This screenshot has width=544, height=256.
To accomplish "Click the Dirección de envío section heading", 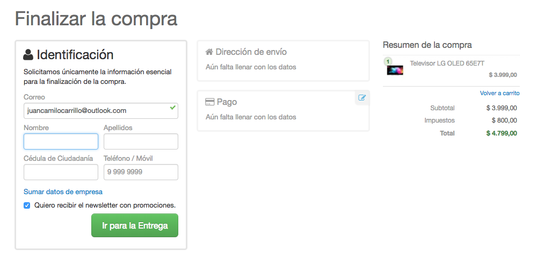I will (251, 52).
